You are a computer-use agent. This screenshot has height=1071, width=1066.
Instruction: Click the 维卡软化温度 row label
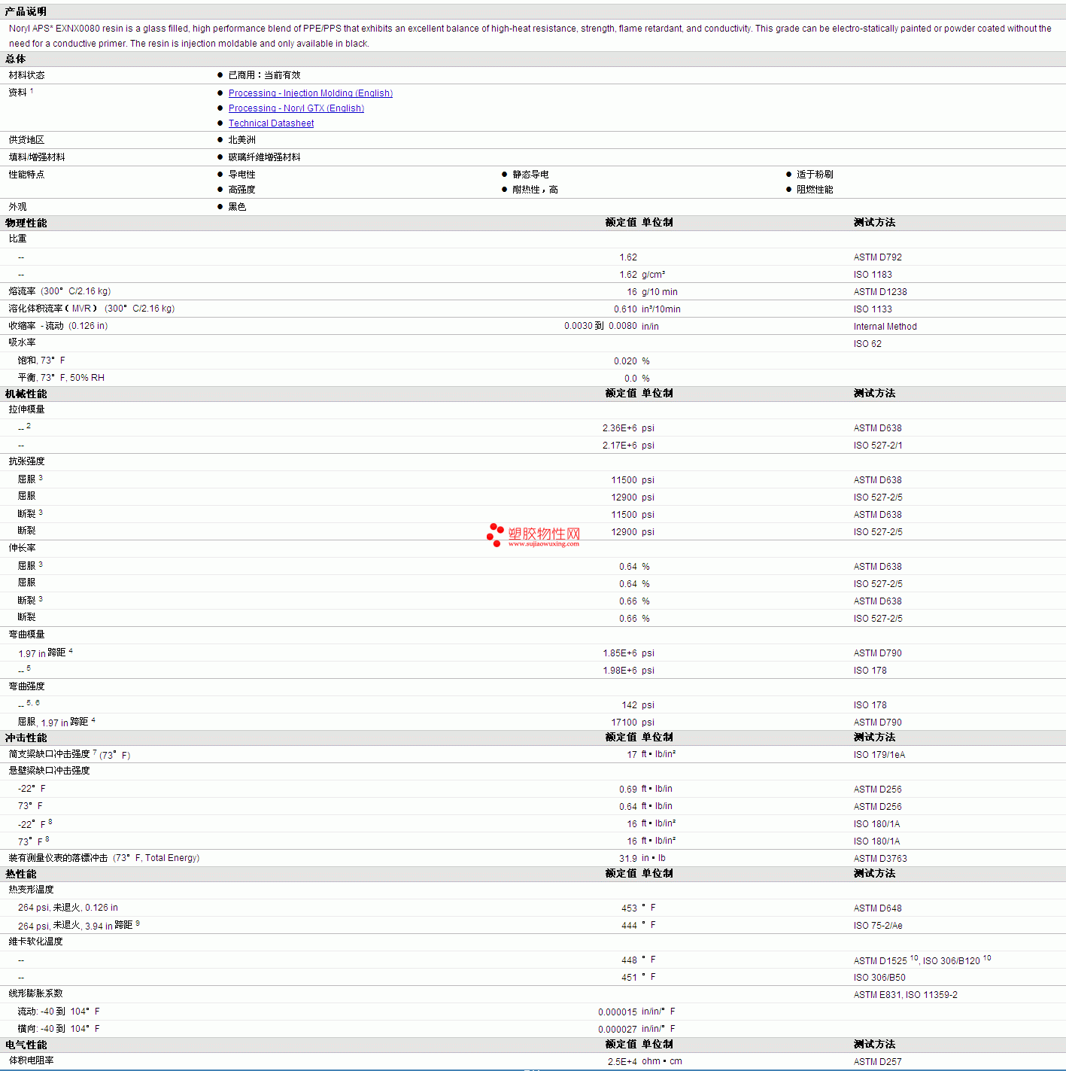click(x=35, y=942)
